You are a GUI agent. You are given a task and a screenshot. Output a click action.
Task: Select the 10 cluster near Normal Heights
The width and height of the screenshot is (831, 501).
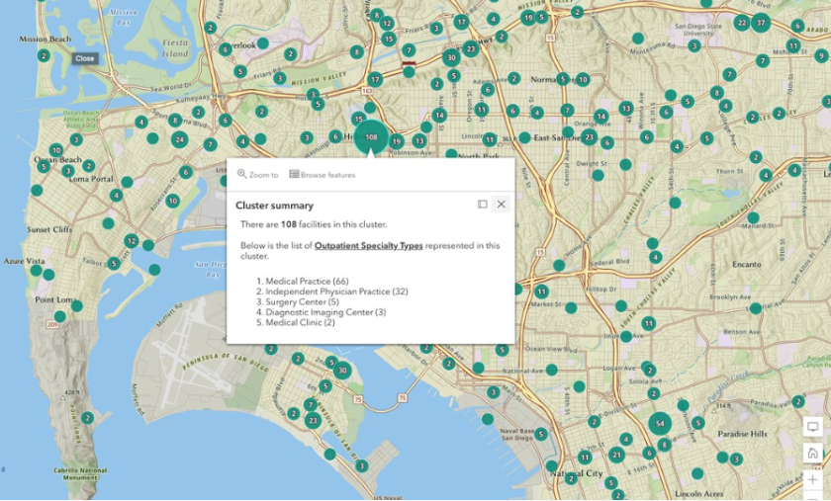(583, 79)
